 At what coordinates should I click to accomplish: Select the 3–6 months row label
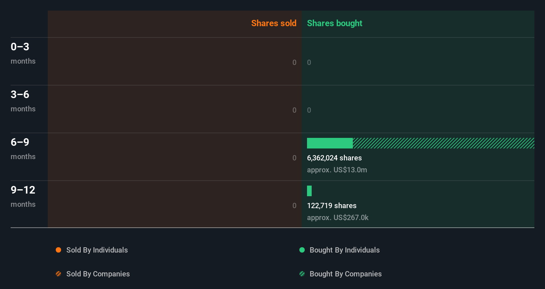pyautogui.click(x=23, y=101)
